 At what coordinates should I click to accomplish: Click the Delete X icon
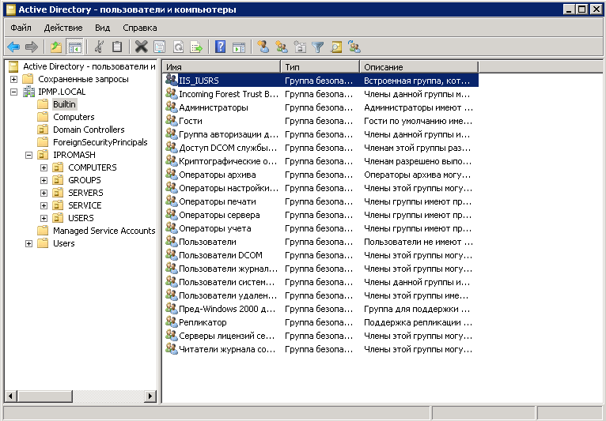[x=141, y=47]
